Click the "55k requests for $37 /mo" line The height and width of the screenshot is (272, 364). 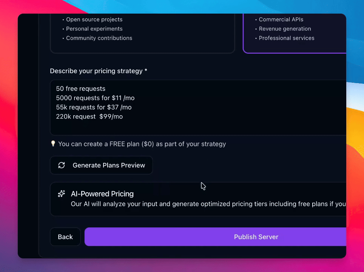(94, 107)
